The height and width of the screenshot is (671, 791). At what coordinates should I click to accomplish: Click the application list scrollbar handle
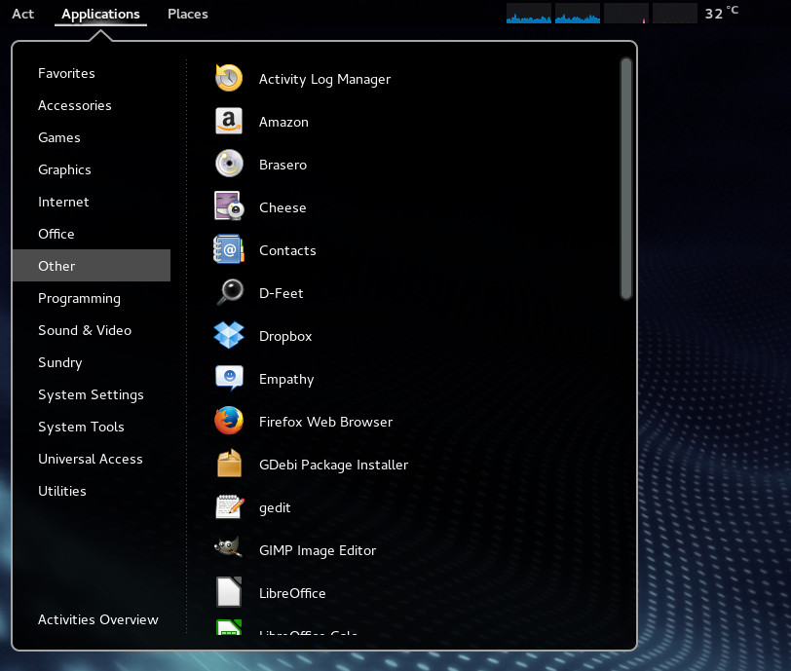tap(626, 178)
